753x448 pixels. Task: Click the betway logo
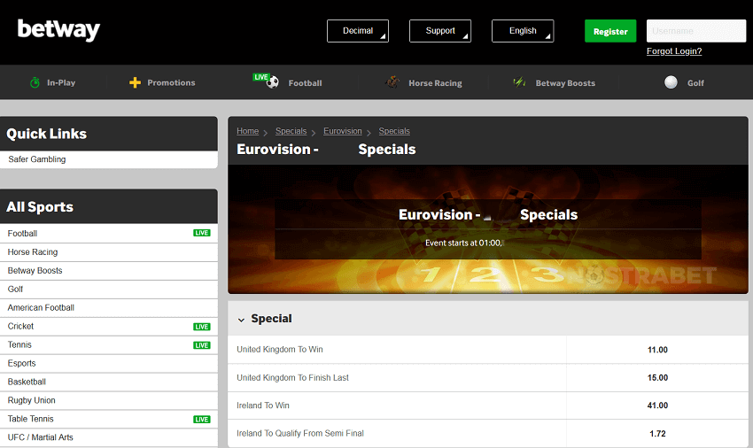58,30
